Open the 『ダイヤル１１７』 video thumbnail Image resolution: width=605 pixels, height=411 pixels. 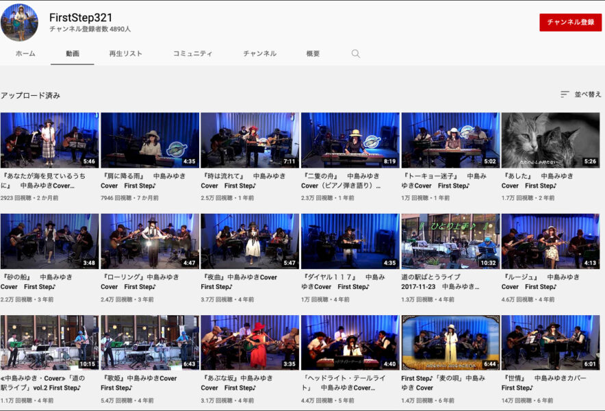350,241
